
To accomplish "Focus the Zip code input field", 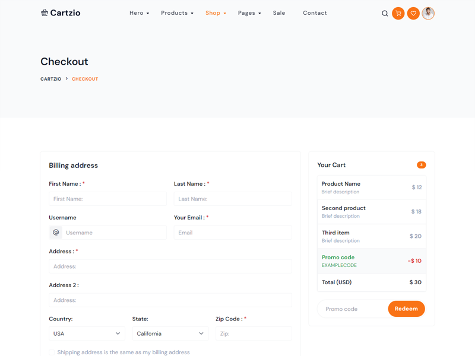I will click(x=254, y=333).
